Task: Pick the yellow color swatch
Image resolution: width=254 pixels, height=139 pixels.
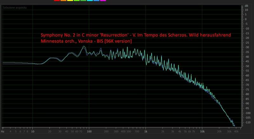Action: [70, 1]
